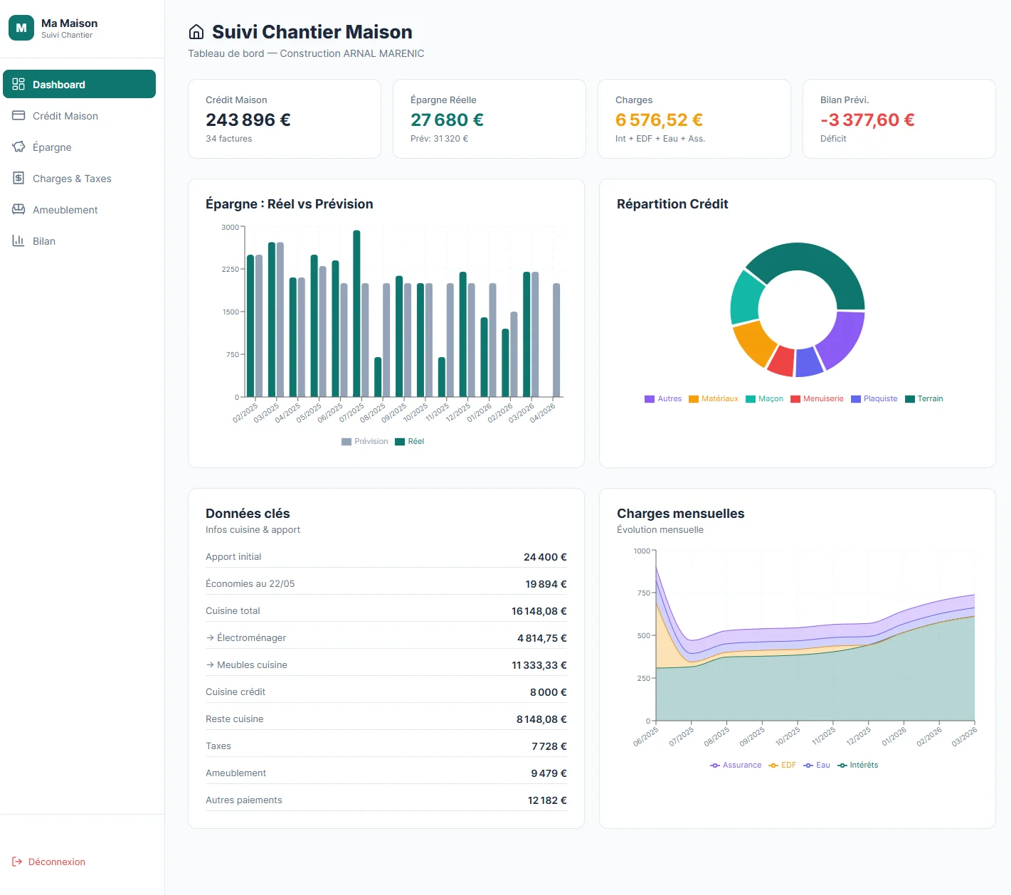Screen dimensions: 1011x895
Task: Go to Charges & Taxes page
Action: click(72, 179)
